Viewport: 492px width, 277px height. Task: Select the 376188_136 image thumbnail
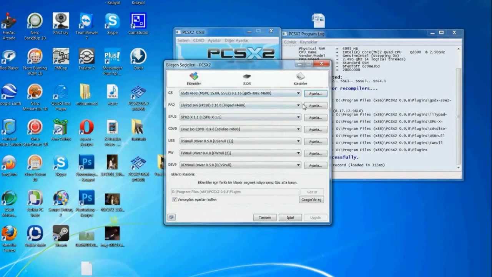pyautogui.click(x=112, y=166)
